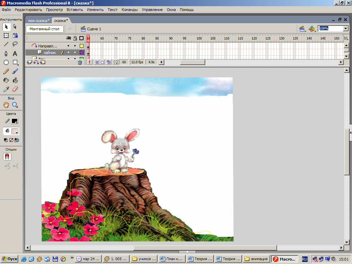The width and height of the screenshot is (352, 264).
Task: Choose the Text tool
Action: pyautogui.click(x=15, y=53)
